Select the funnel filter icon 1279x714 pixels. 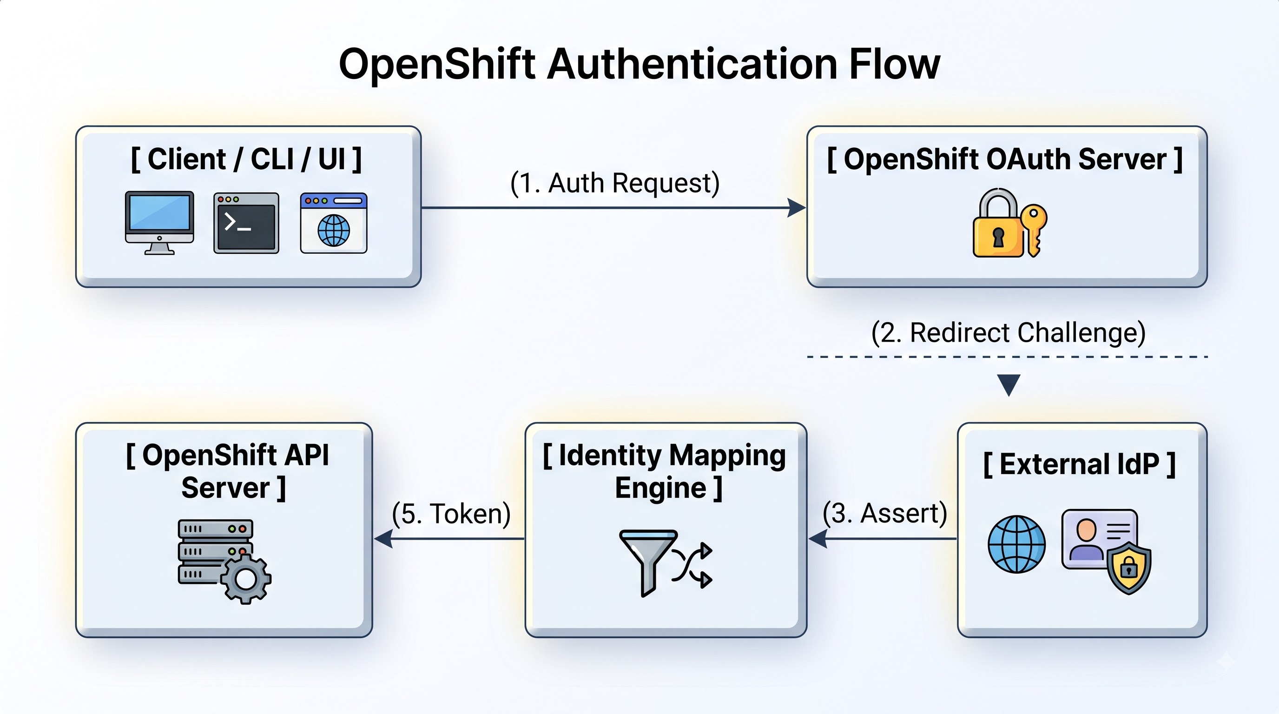(648, 563)
